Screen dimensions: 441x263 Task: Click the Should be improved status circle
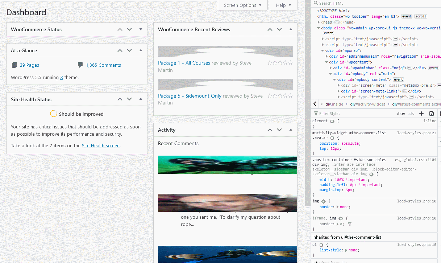(x=53, y=114)
